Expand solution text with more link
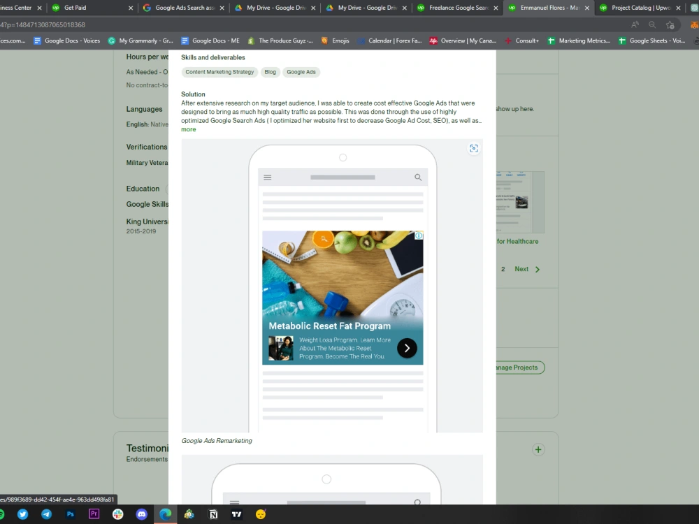The width and height of the screenshot is (699, 524). click(x=188, y=129)
